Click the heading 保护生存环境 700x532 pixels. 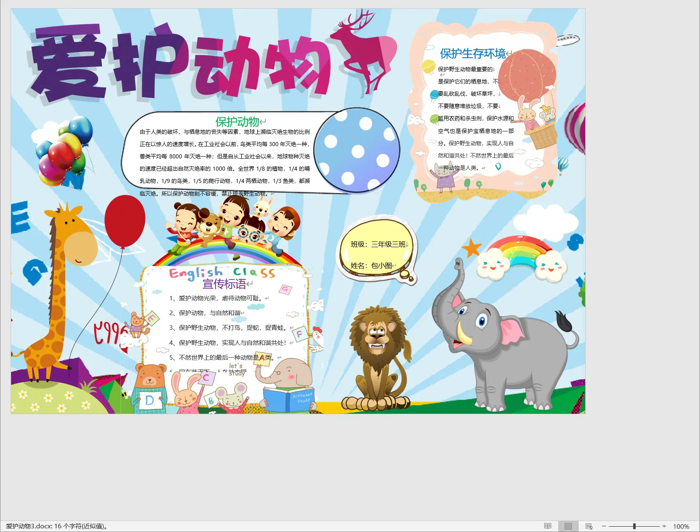473,54
